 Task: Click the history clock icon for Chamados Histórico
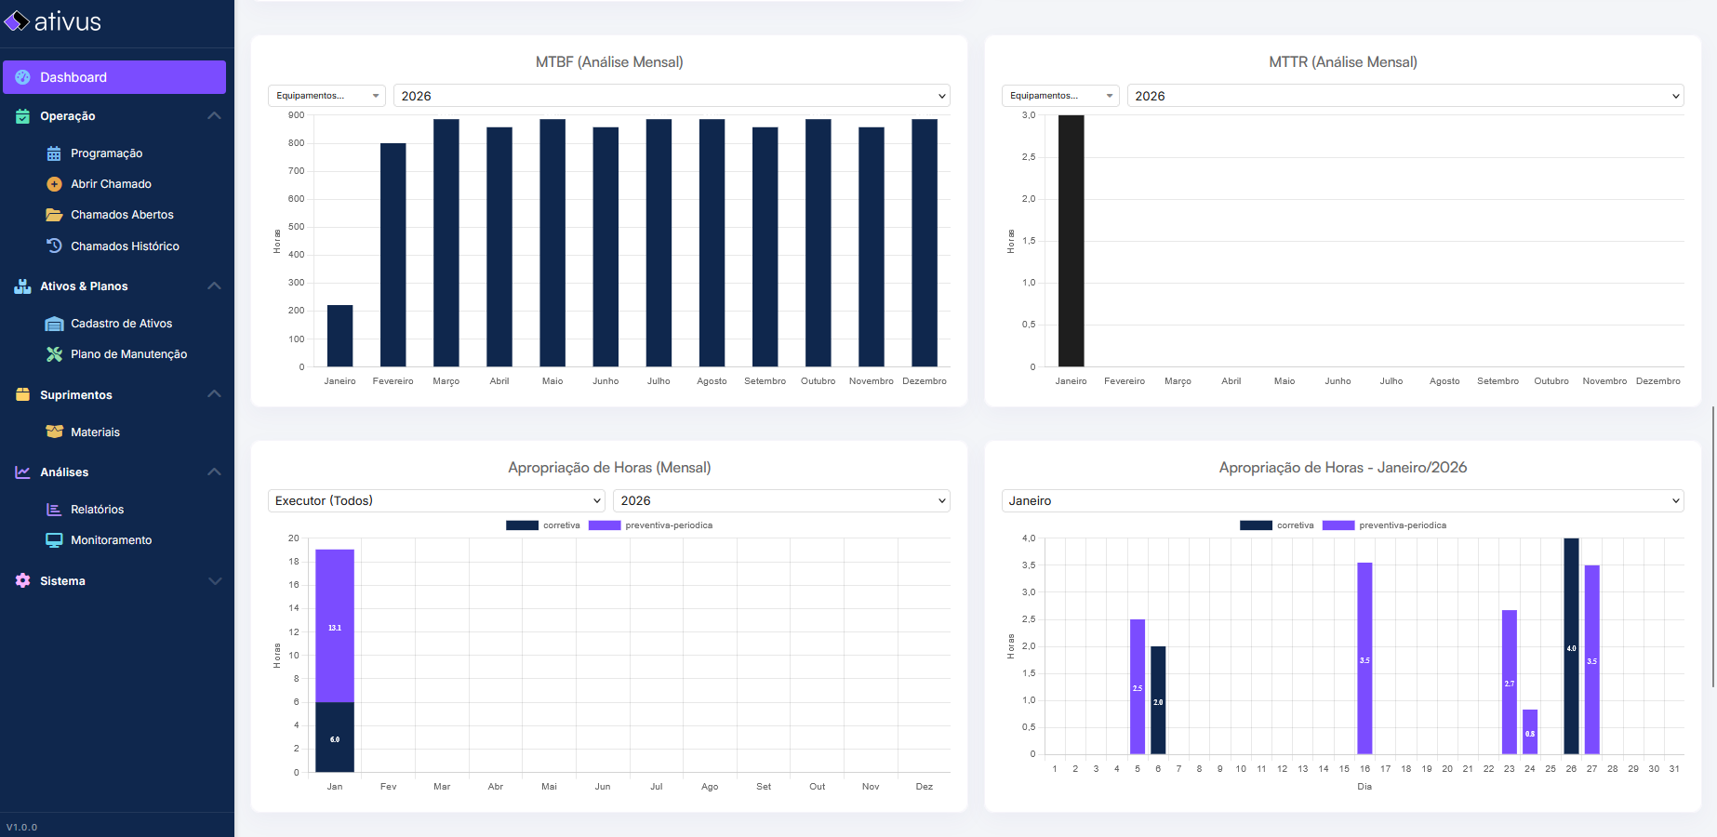[54, 246]
